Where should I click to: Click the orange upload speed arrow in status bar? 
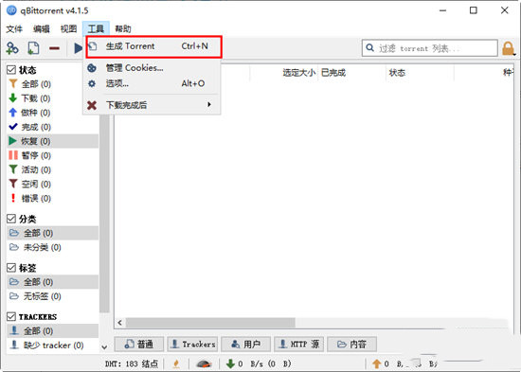(376, 364)
